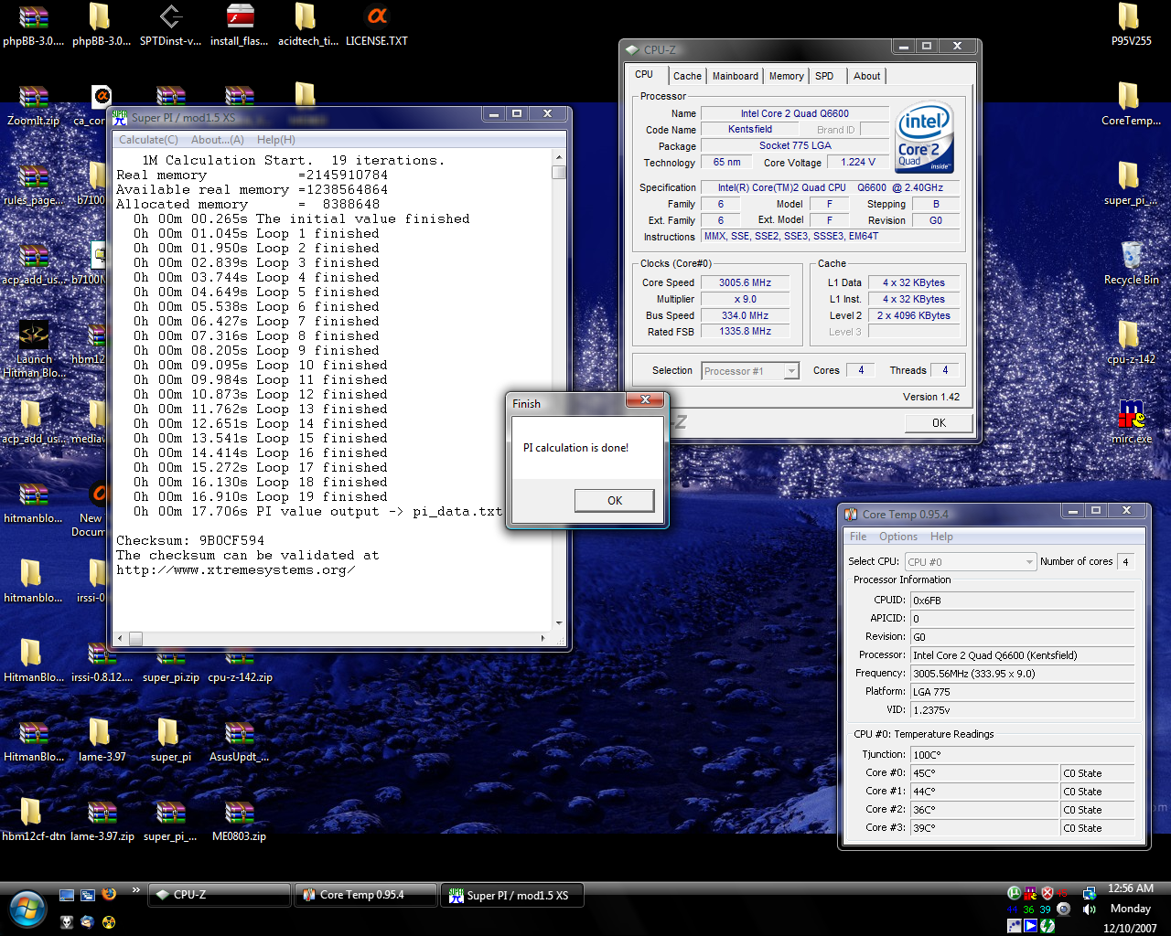The height and width of the screenshot is (936, 1171).
Task: Expand hidden Quick Launch items chevron
Action: pos(136,890)
